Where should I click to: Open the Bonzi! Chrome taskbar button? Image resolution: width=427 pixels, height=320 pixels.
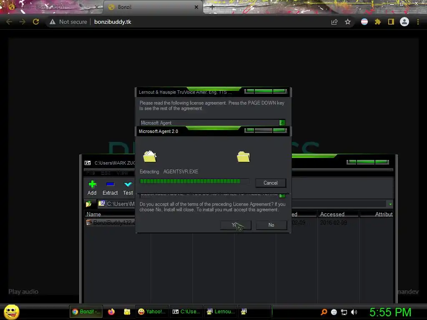pyautogui.click(x=86, y=312)
